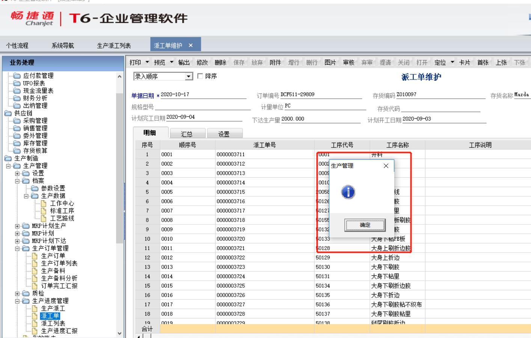
Task: Collapse the 生产管理 tree node
Action: pyautogui.click(x=8, y=166)
